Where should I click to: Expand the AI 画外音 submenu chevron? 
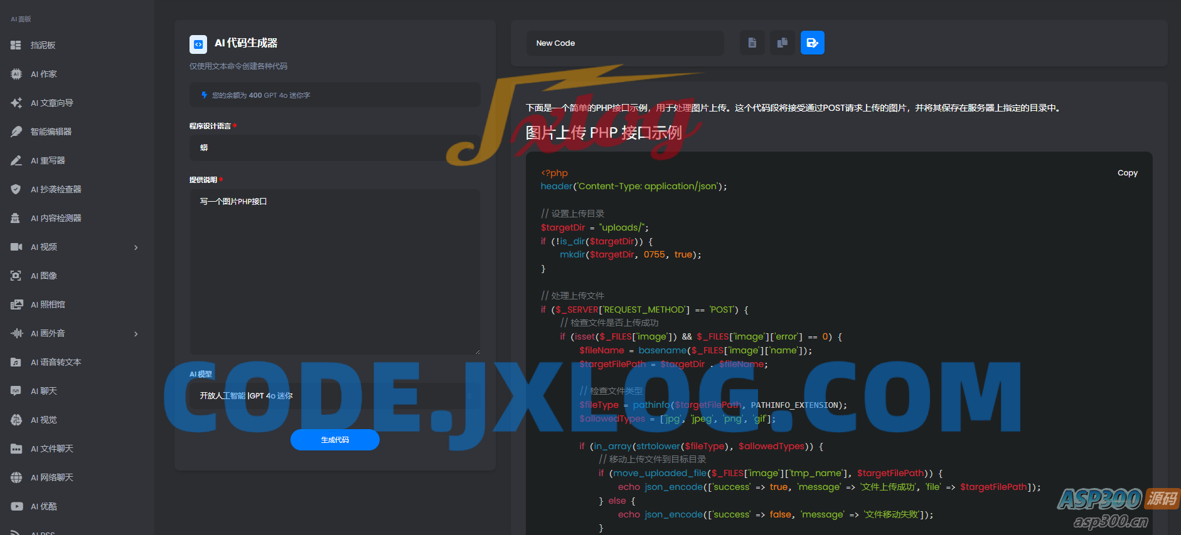pos(136,334)
